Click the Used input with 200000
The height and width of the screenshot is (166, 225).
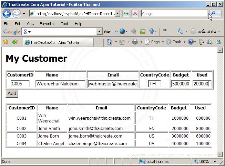(202, 84)
